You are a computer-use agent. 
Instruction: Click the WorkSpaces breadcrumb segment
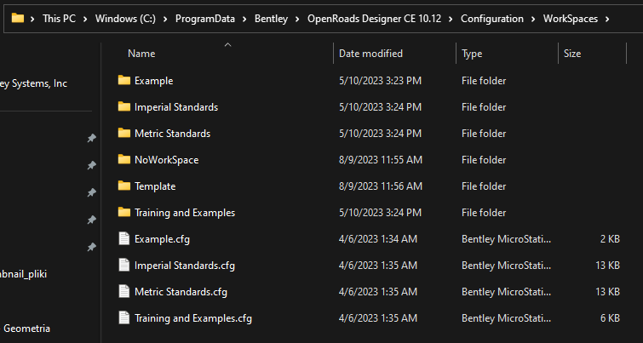point(571,19)
